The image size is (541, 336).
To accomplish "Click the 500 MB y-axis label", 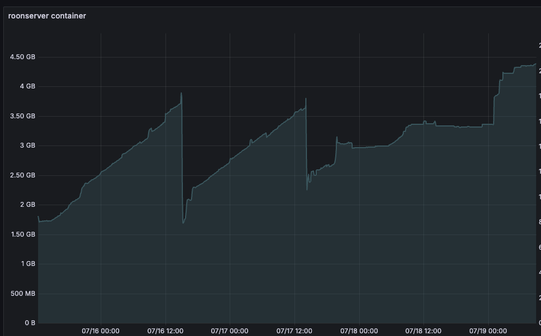I will tap(23, 294).
